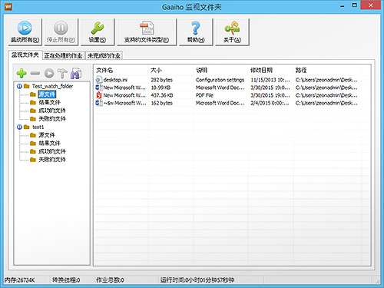This screenshot has height=288, width=384.
Task: Click the 作业总数:0 status bar entry
Action: [110, 280]
